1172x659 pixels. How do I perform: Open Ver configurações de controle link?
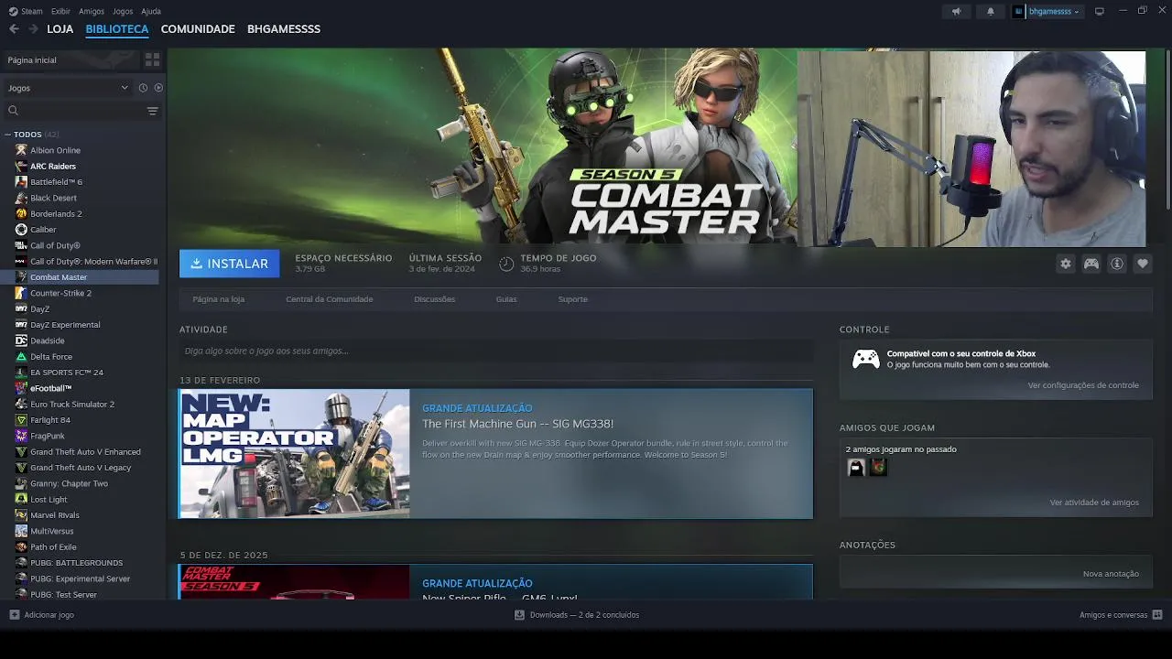click(1083, 385)
